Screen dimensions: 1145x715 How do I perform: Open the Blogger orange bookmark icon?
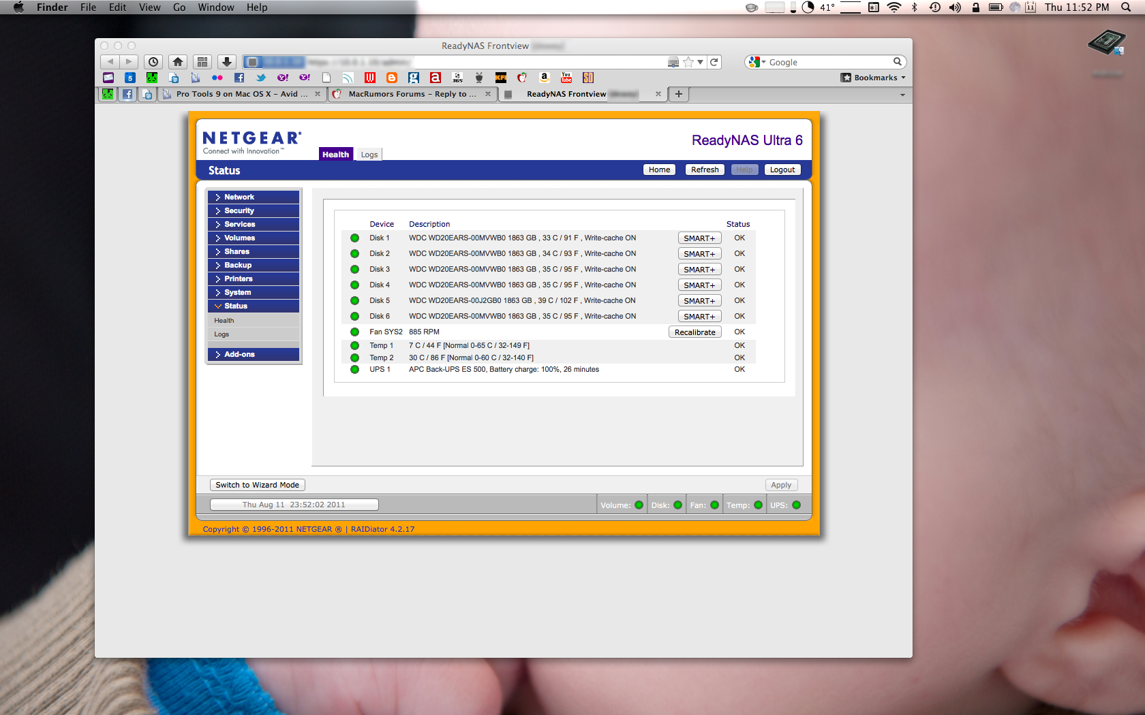pos(392,78)
